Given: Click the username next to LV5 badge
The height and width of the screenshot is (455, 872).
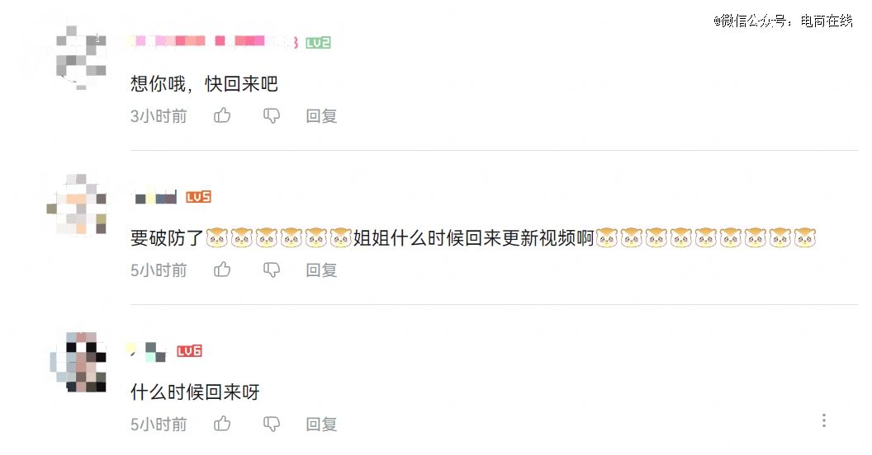Looking at the screenshot, I should (x=155, y=196).
